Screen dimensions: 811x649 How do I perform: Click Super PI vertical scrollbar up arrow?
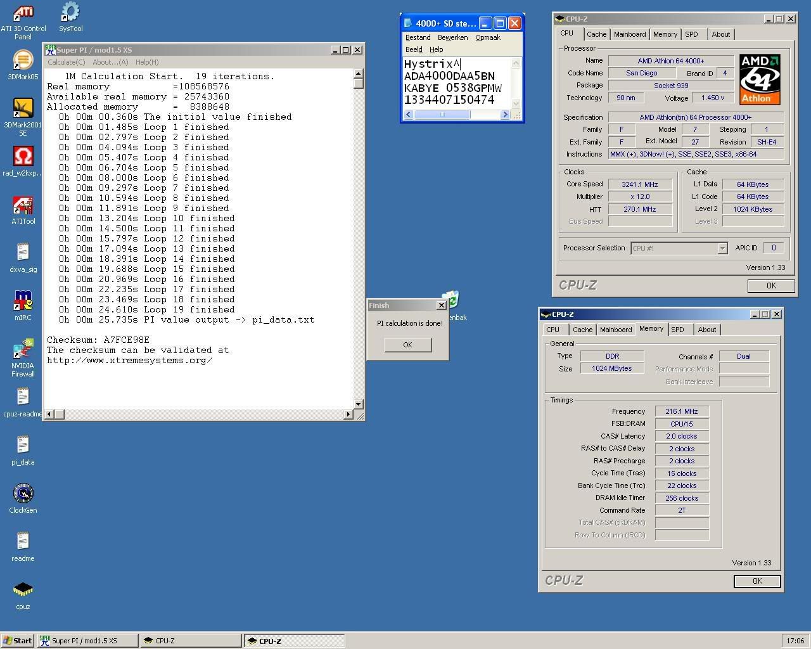pos(359,74)
